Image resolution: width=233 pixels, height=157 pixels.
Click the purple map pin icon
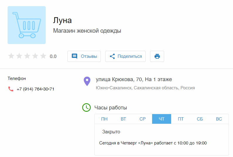coord(87,81)
